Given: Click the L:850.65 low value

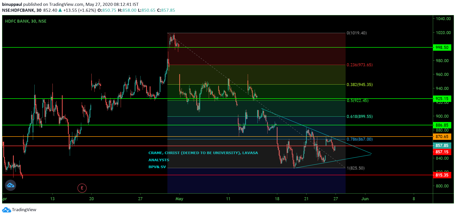Looking at the screenshot, I should (147, 10).
